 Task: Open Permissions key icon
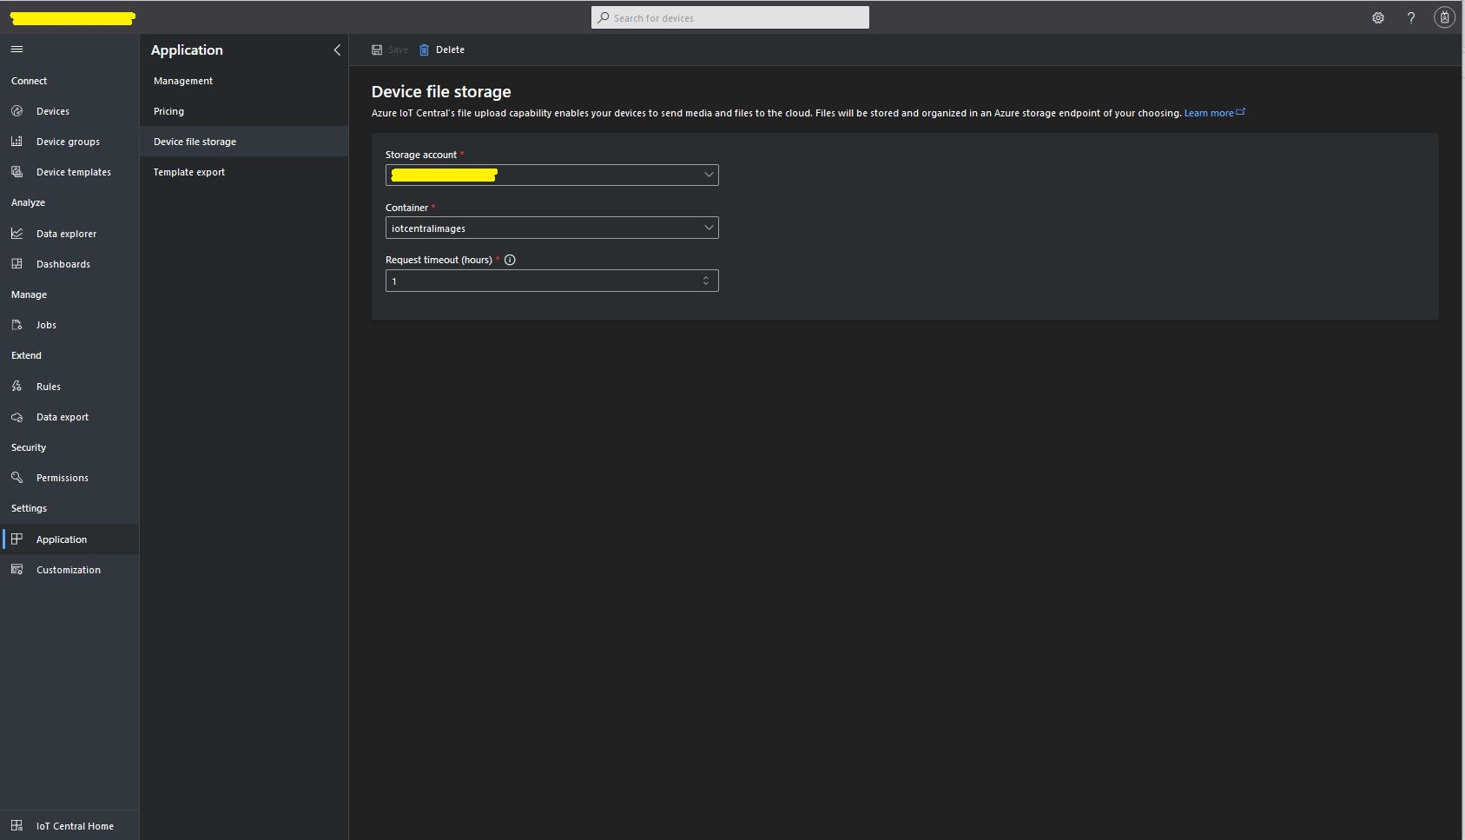16,478
